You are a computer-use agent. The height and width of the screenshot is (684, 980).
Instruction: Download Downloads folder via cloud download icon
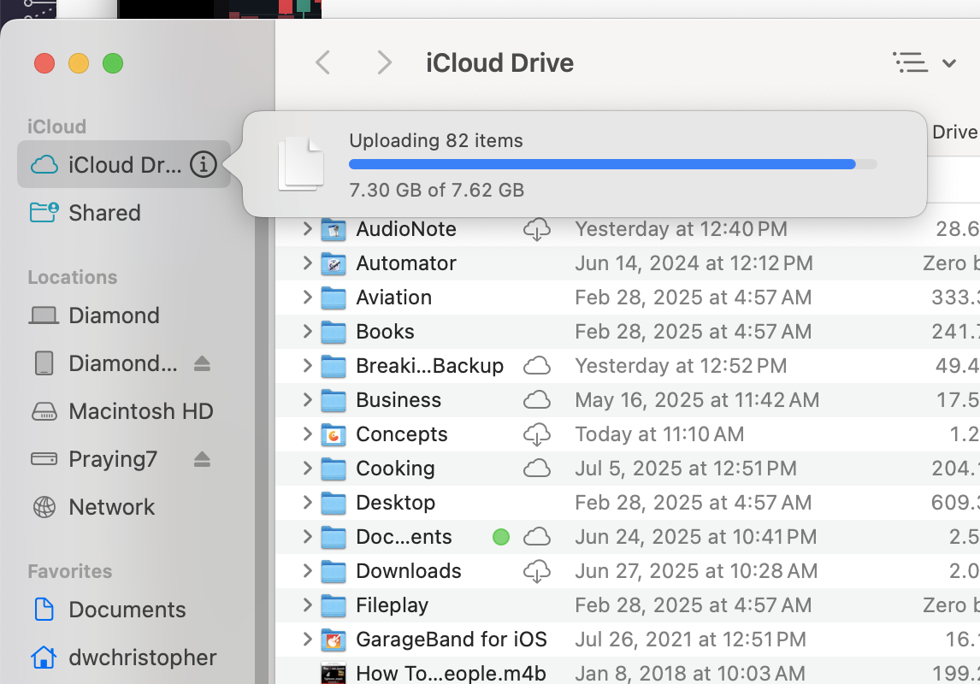pos(537,571)
